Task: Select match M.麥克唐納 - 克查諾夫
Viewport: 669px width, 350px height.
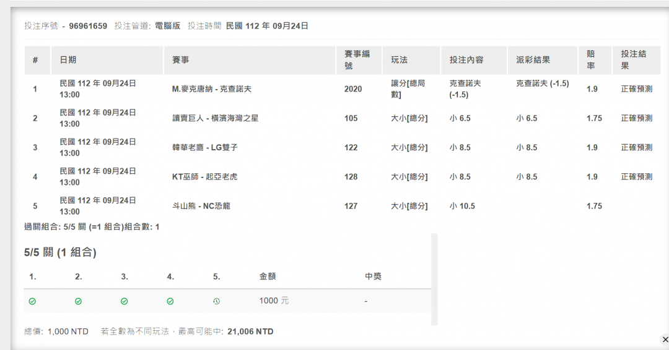Action: [x=212, y=89]
